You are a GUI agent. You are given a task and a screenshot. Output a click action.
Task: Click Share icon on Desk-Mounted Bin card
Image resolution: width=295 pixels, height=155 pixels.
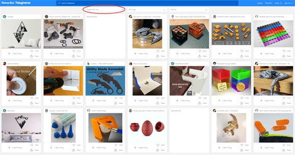[x=200, y=103]
